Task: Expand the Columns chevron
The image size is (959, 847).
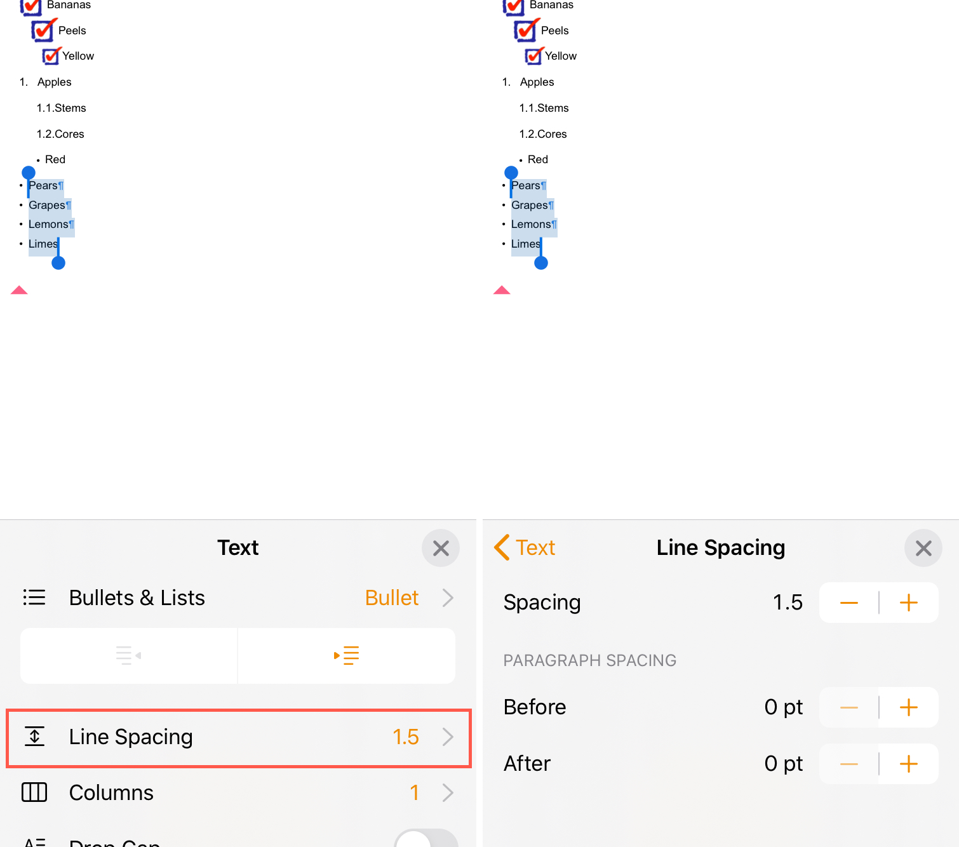Action: 448,792
